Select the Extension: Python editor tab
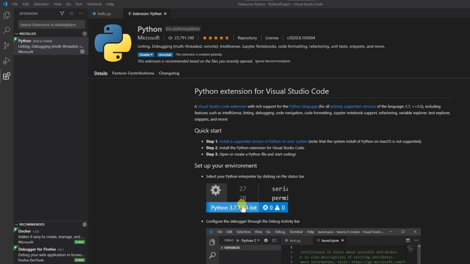 (147, 14)
